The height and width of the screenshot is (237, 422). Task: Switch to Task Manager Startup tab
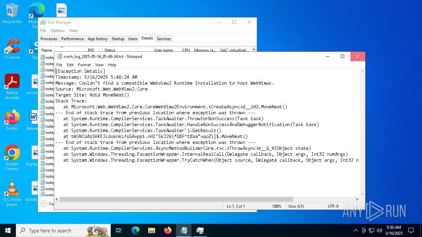pyautogui.click(x=118, y=39)
